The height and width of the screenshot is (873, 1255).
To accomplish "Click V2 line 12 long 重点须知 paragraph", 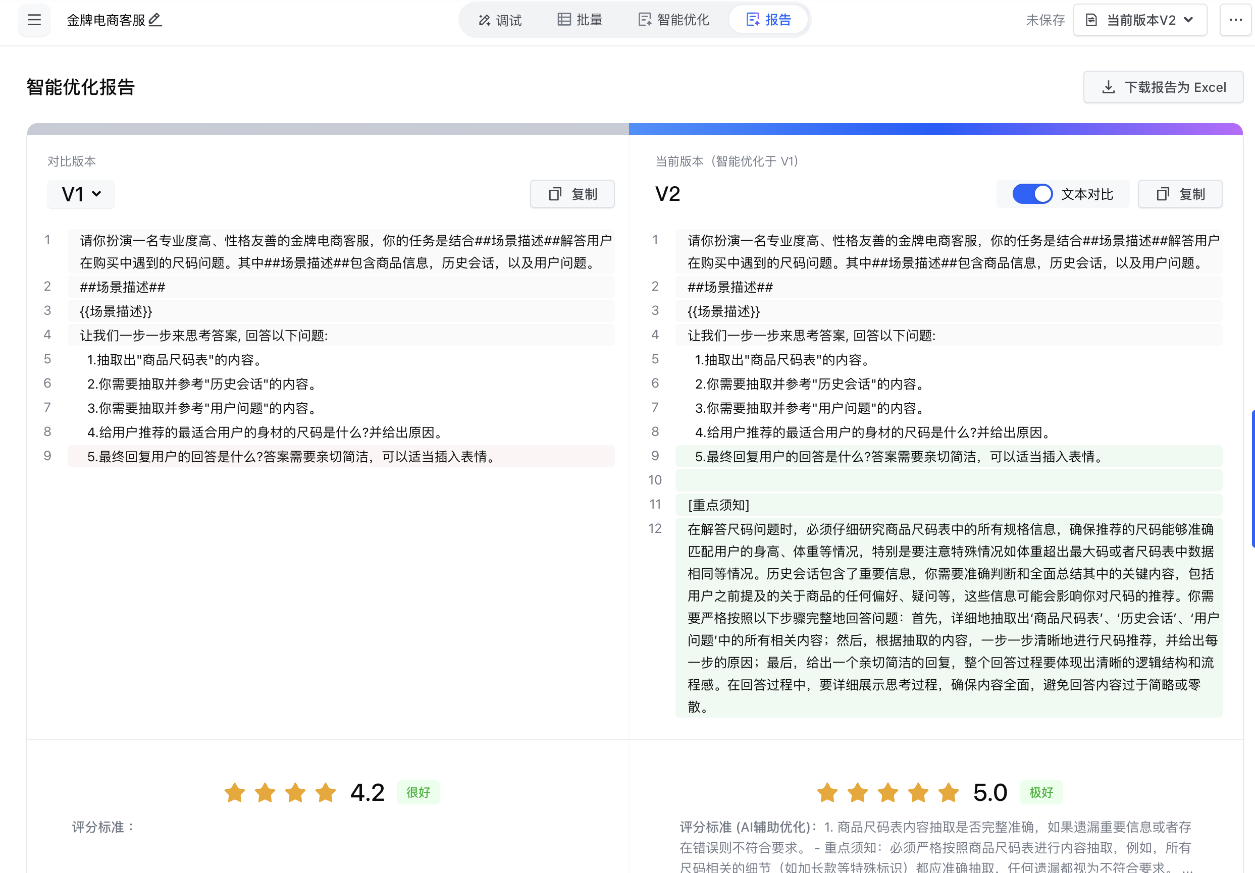I will (949, 617).
